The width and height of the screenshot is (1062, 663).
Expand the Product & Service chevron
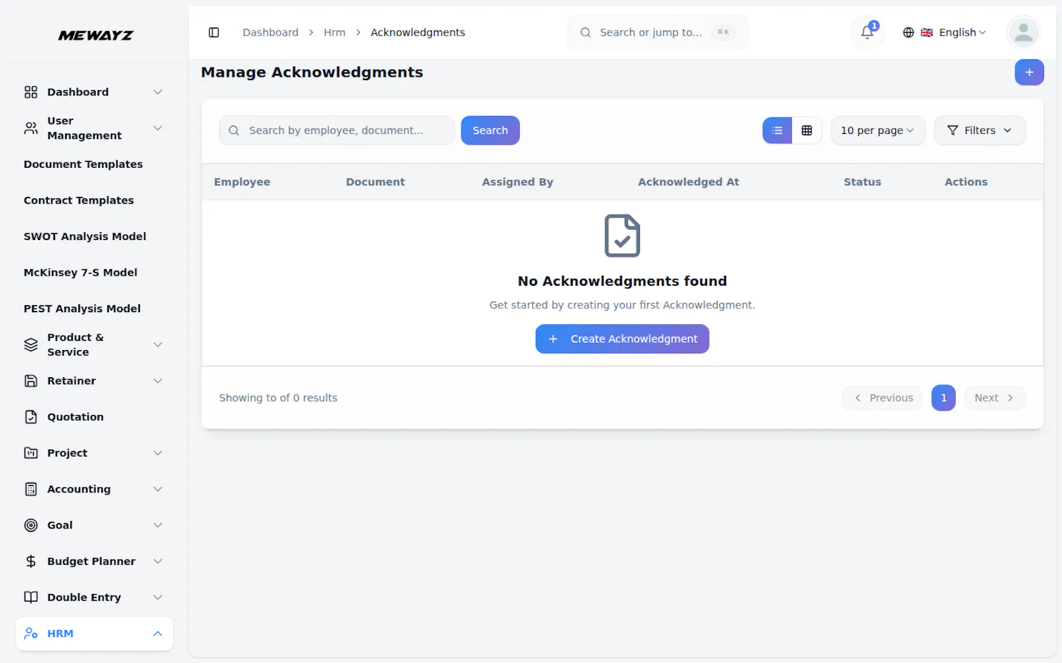pyautogui.click(x=158, y=345)
